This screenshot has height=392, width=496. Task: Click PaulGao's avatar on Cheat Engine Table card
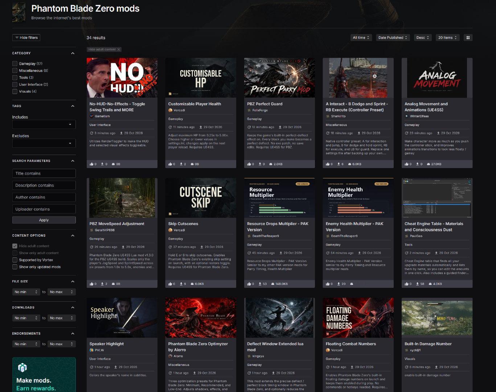pyautogui.click(x=406, y=236)
